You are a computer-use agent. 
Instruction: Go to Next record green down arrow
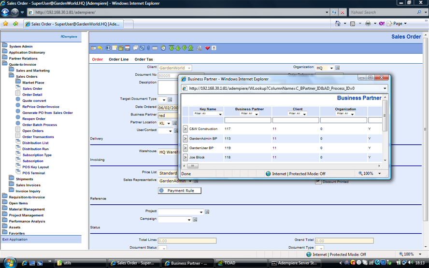pos(184,48)
